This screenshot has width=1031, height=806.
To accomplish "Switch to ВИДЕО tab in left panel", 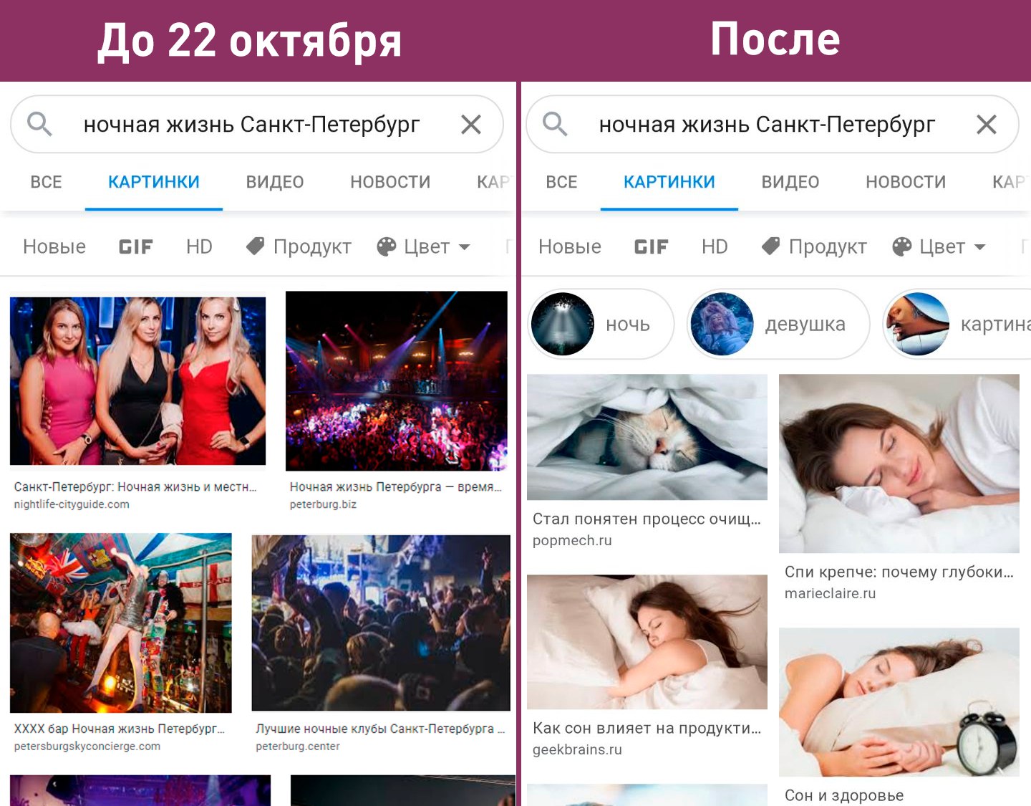I will pos(275,182).
